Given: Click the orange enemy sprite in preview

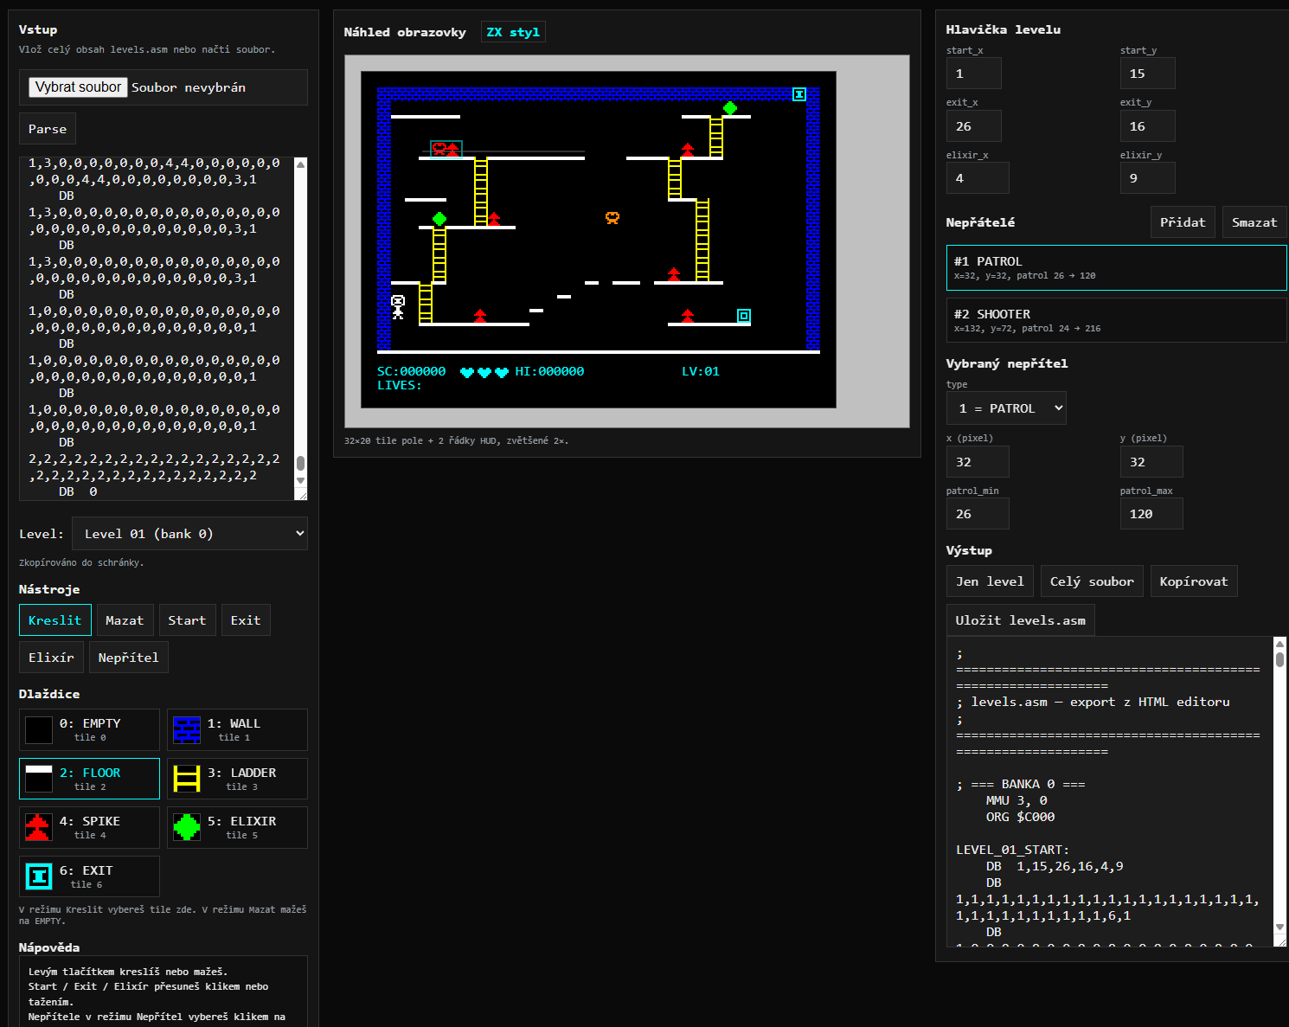Looking at the screenshot, I should coord(612,218).
